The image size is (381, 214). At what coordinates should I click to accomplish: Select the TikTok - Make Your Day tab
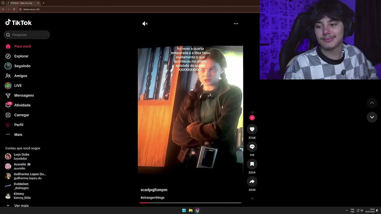tap(21, 3)
